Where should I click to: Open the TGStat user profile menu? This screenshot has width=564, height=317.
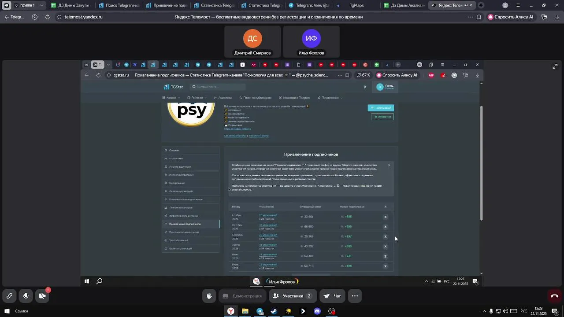pyautogui.click(x=386, y=87)
